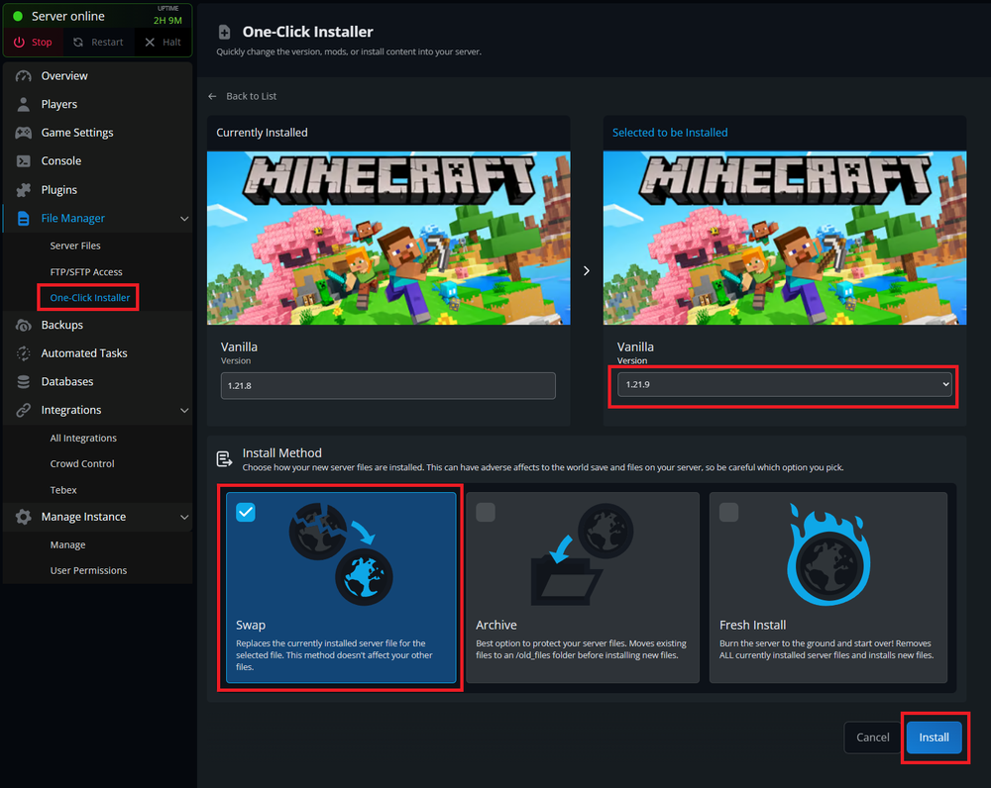Select the Players person icon
This screenshot has height=788, width=991.
pos(24,104)
